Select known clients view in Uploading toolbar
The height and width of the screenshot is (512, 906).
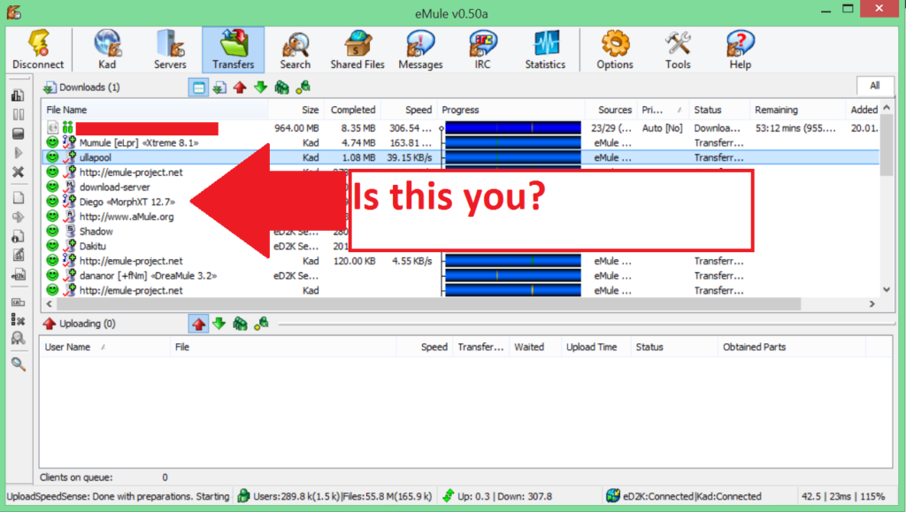click(x=261, y=324)
